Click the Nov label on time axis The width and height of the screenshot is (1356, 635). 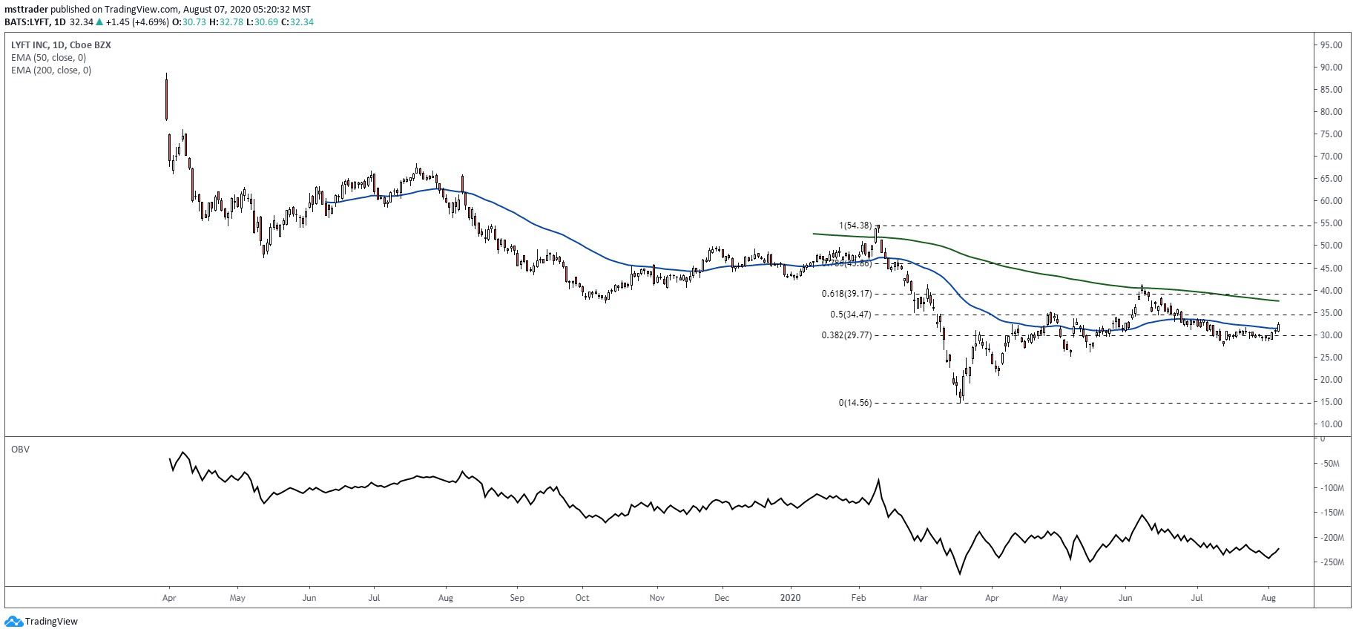click(656, 597)
